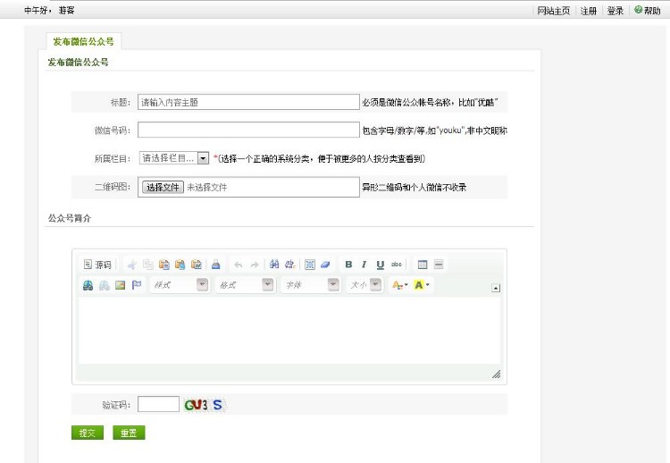Focus the 验证码 captcha input field
This screenshot has height=463, width=670.
click(x=158, y=404)
